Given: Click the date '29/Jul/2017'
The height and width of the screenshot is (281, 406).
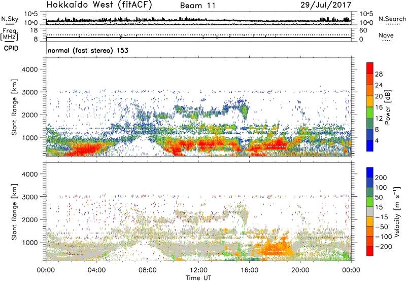Looking at the screenshot, I should (x=326, y=5).
